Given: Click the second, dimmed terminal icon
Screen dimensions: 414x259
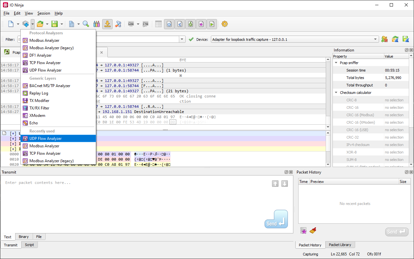Looking at the screenshot, I should click(146, 24).
